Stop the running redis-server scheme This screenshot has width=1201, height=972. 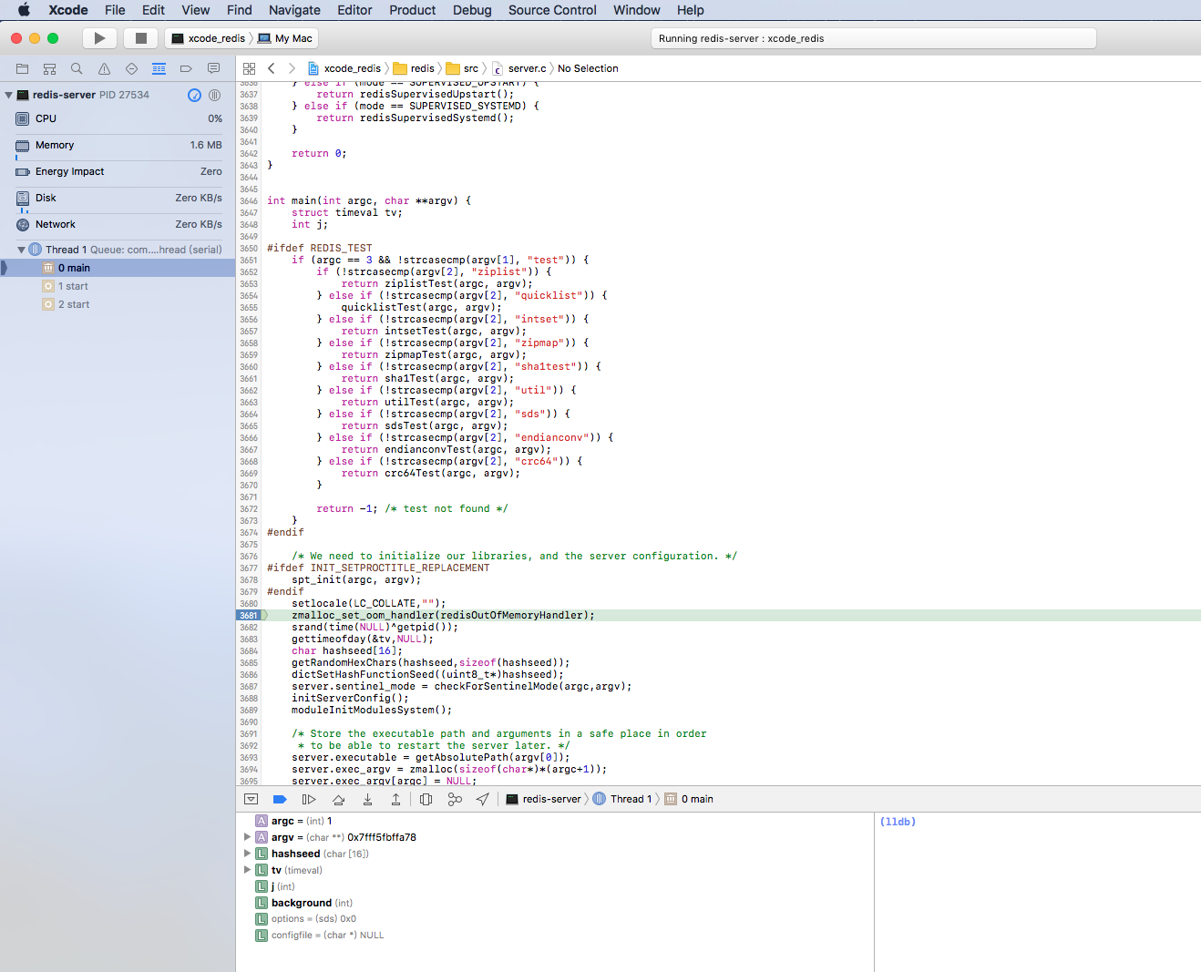[x=140, y=38]
